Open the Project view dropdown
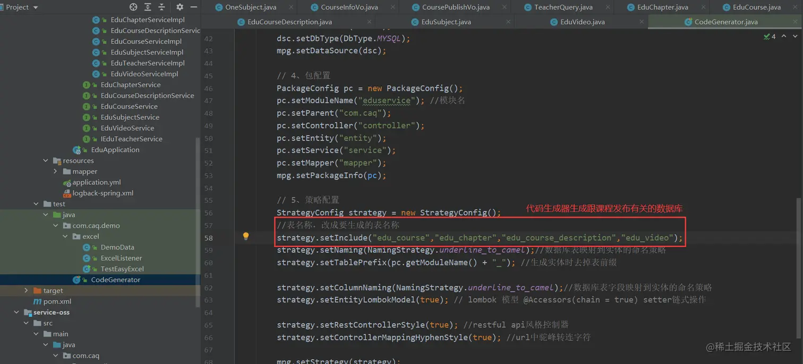The width and height of the screenshot is (803, 364). (x=36, y=7)
